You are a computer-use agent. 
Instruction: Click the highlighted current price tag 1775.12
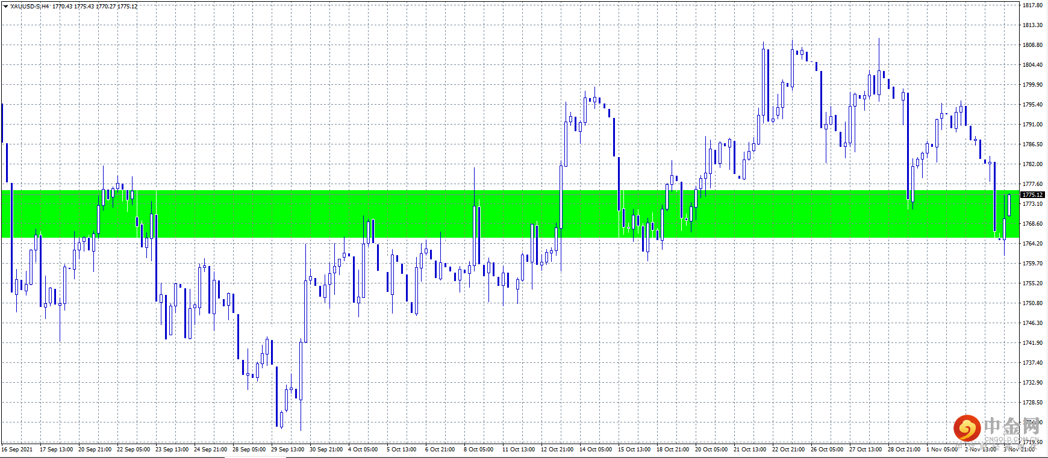click(1032, 194)
